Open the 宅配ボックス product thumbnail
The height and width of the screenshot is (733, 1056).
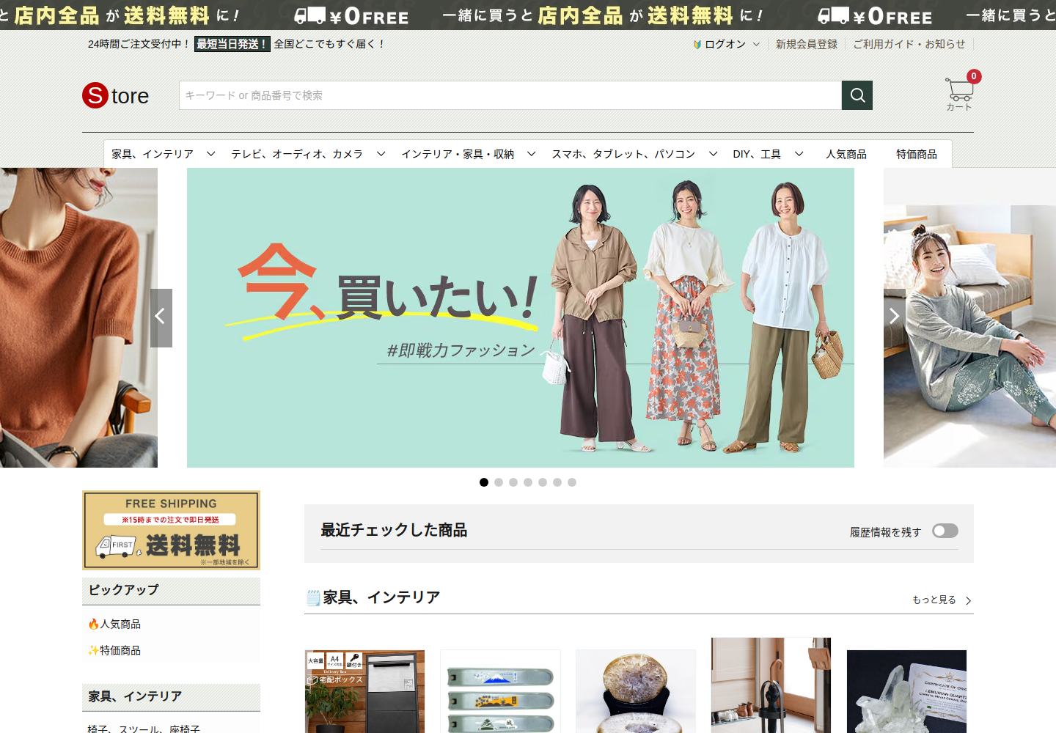(x=364, y=691)
